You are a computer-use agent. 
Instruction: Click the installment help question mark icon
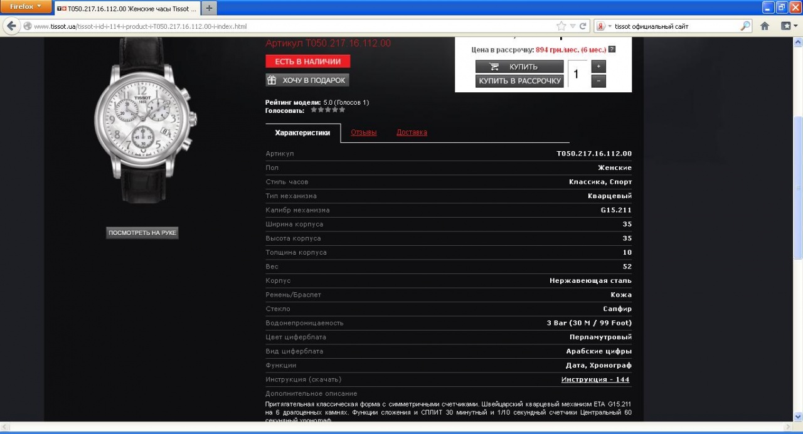612,50
